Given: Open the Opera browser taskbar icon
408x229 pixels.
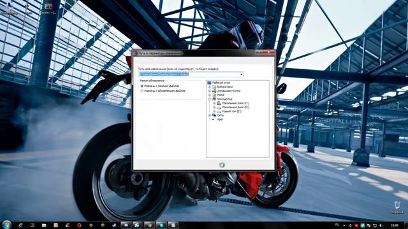Looking at the screenshot, I should pos(79,225).
